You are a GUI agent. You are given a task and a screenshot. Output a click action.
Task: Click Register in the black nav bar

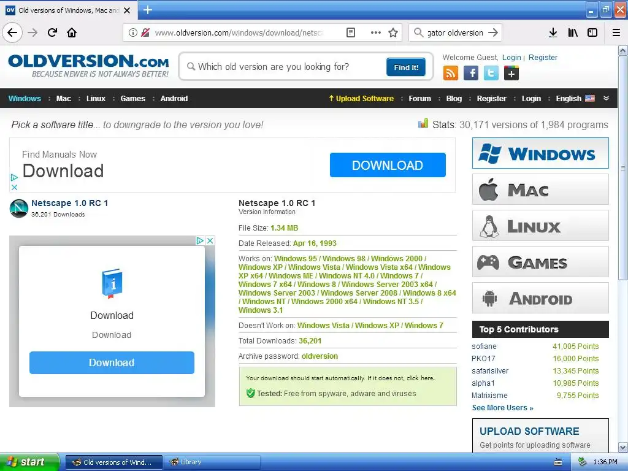[x=491, y=99]
